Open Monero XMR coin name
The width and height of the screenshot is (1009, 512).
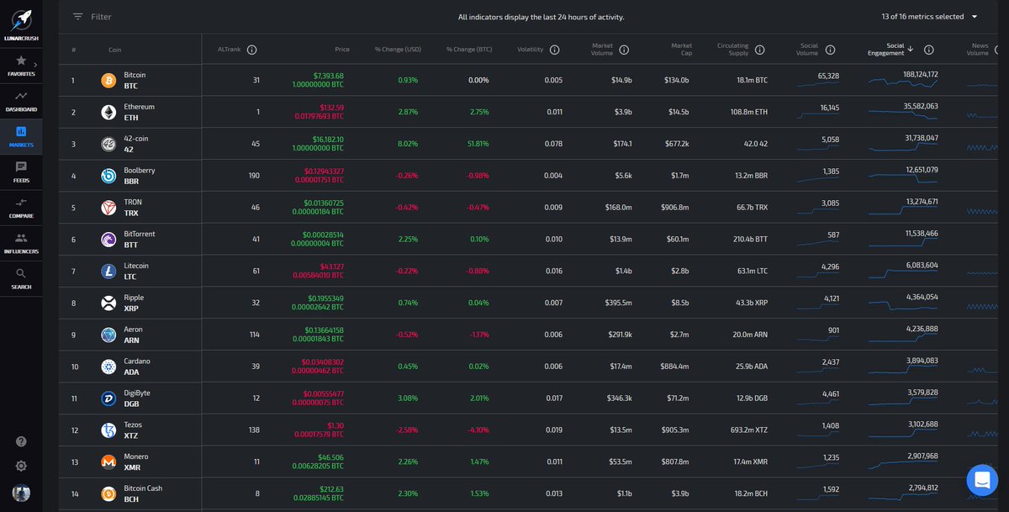coord(135,462)
